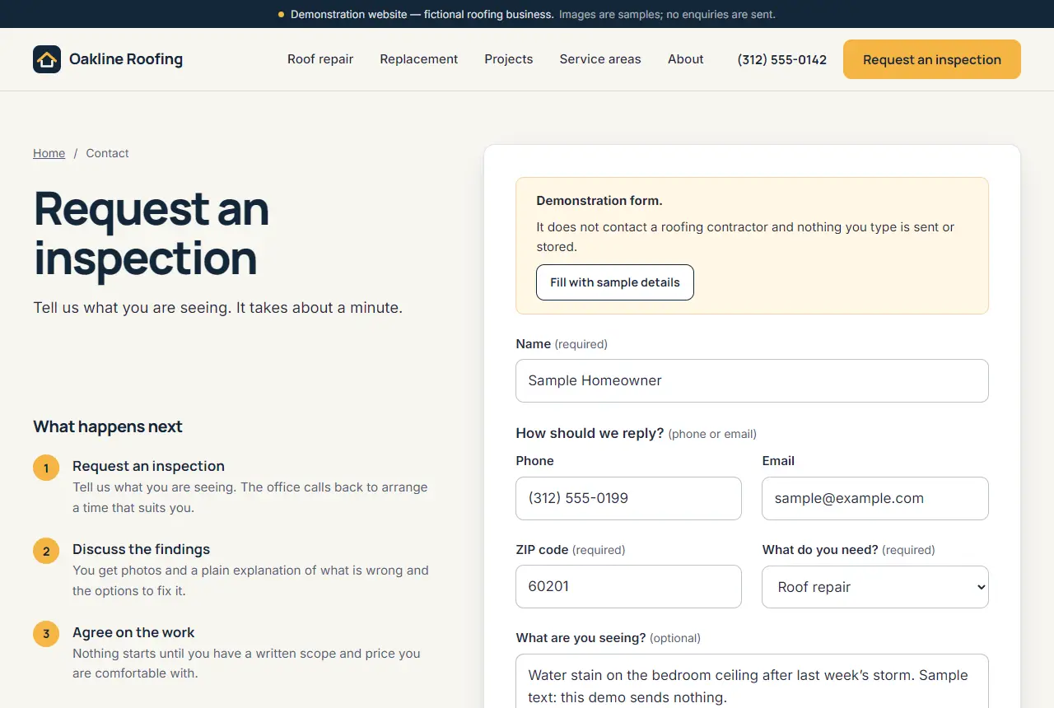This screenshot has height=708, width=1054.
Task: Open the Projects page from navigation
Action: click(x=509, y=59)
